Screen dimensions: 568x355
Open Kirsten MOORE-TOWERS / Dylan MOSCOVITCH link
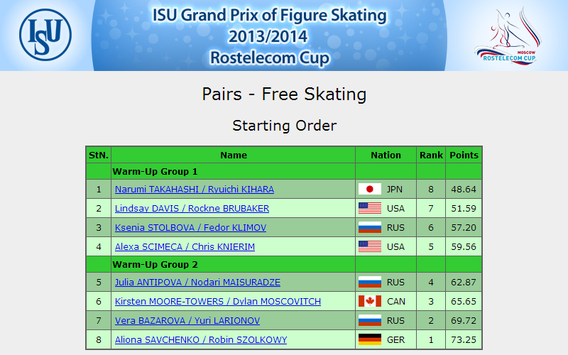[218, 302]
